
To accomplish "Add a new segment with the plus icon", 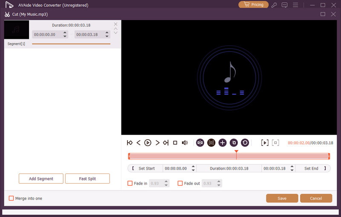I will point(223,143).
